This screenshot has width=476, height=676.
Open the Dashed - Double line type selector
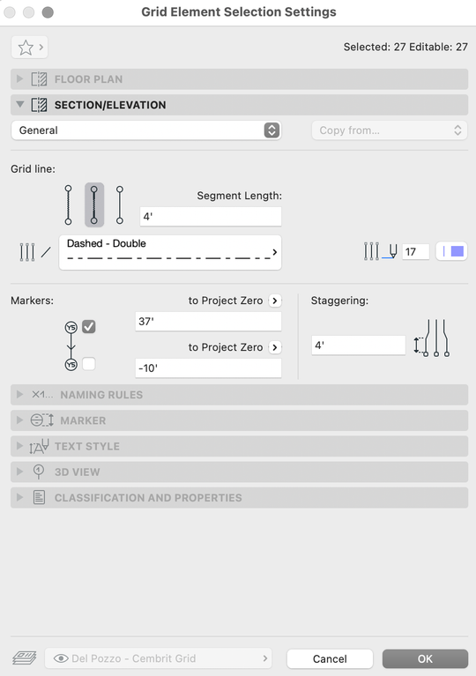pos(170,252)
